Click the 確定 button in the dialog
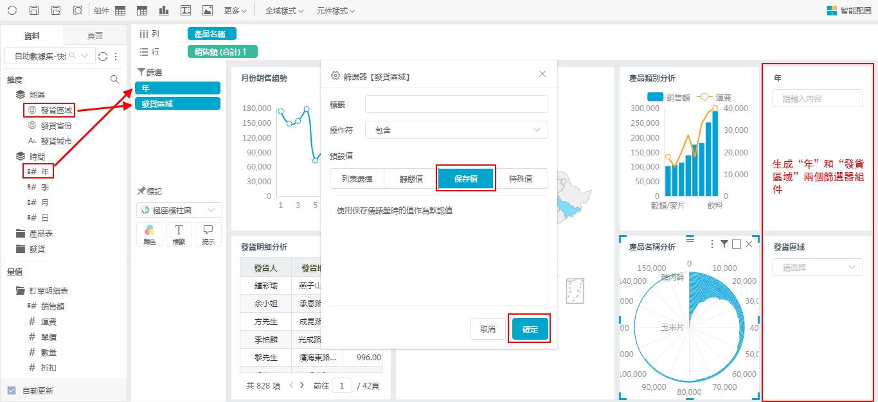The width and height of the screenshot is (878, 402). coord(530,329)
